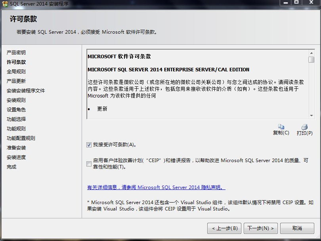The image size is (321, 241).
Task: Click license text scrollbar down arrow
Action: coord(311,116)
